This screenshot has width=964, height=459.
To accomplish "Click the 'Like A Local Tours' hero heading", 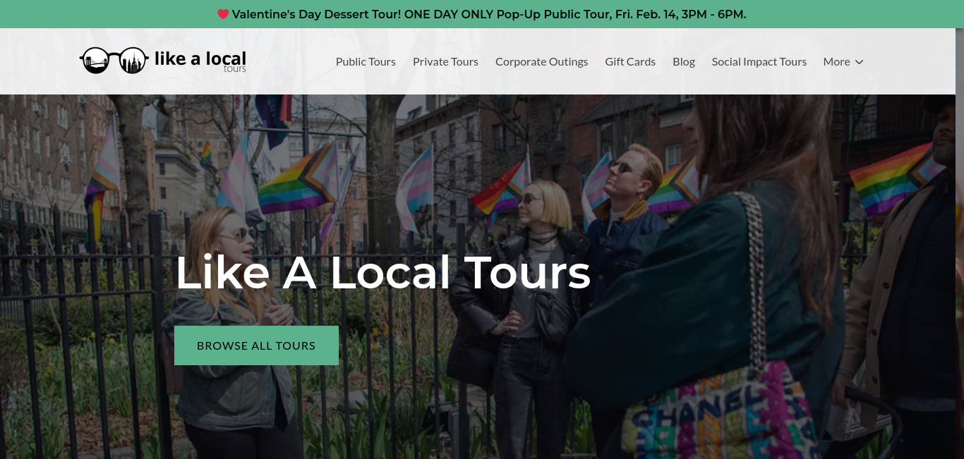I will [x=382, y=273].
